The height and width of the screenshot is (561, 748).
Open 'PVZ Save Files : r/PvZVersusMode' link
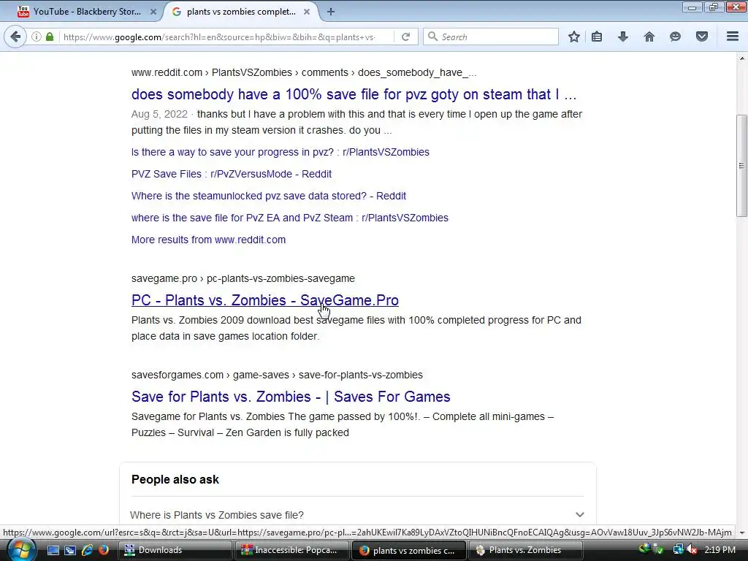tap(232, 174)
